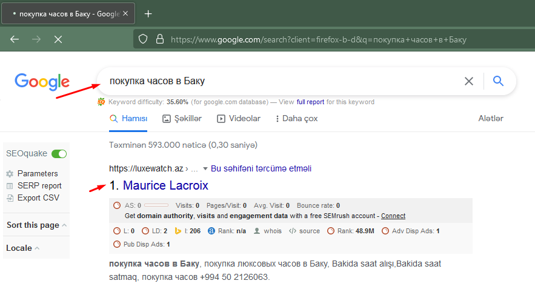Click the AS circle icon
This screenshot has height=292, width=535.
click(117, 205)
